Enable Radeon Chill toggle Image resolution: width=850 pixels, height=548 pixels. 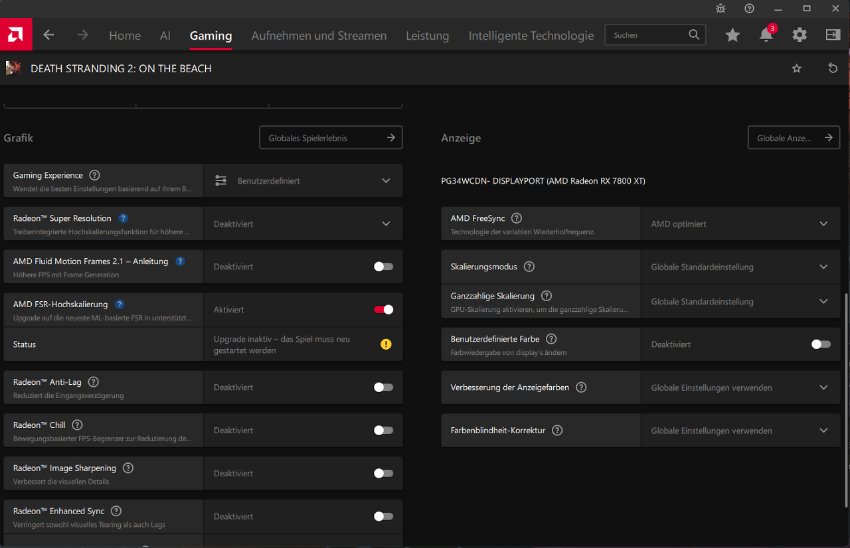tap(383, 431)
